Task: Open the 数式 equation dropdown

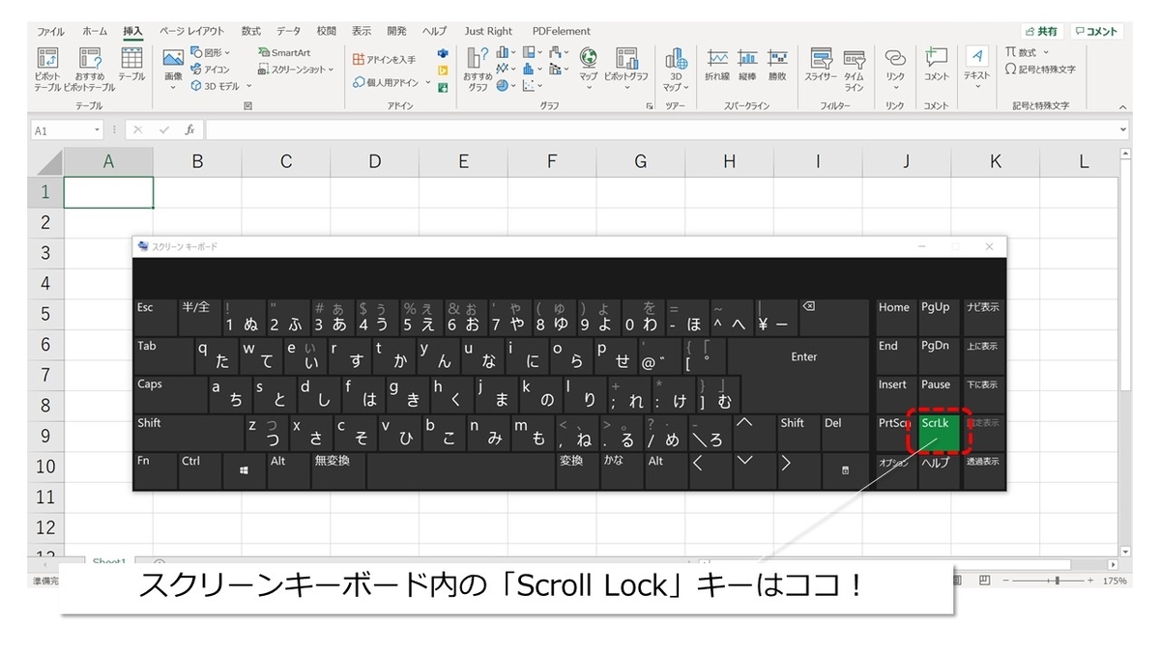Action: point(1046,52)
